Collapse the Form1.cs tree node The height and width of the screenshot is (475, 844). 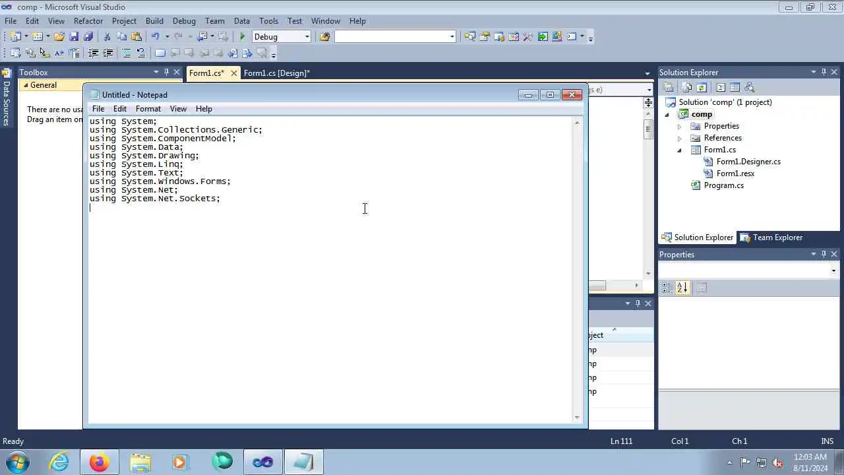point(680,150)
